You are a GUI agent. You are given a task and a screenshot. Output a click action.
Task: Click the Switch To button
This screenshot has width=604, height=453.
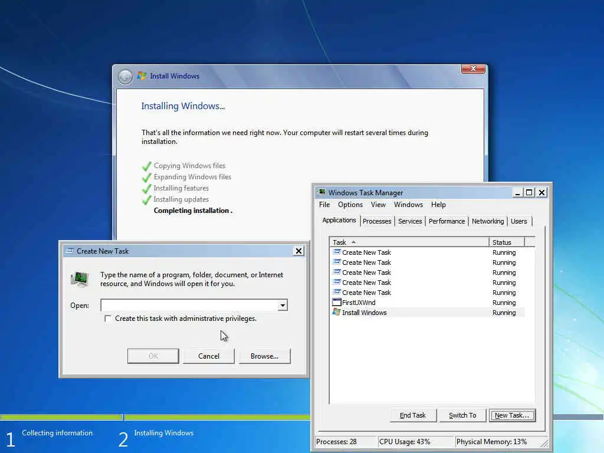462,415
